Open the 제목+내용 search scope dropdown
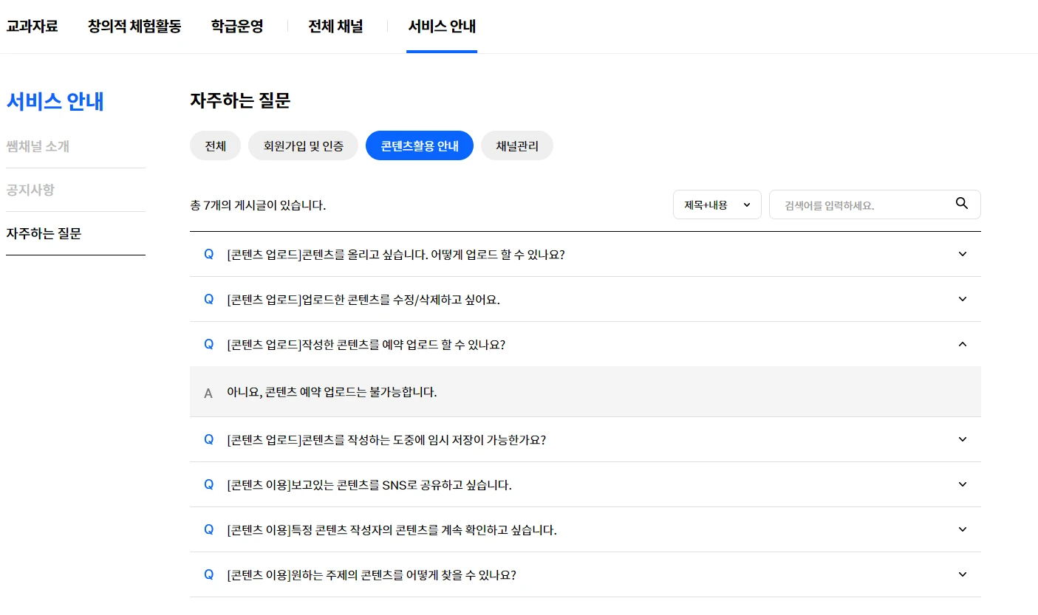Viewport: 1038px width, 615px height. [717, 205]
